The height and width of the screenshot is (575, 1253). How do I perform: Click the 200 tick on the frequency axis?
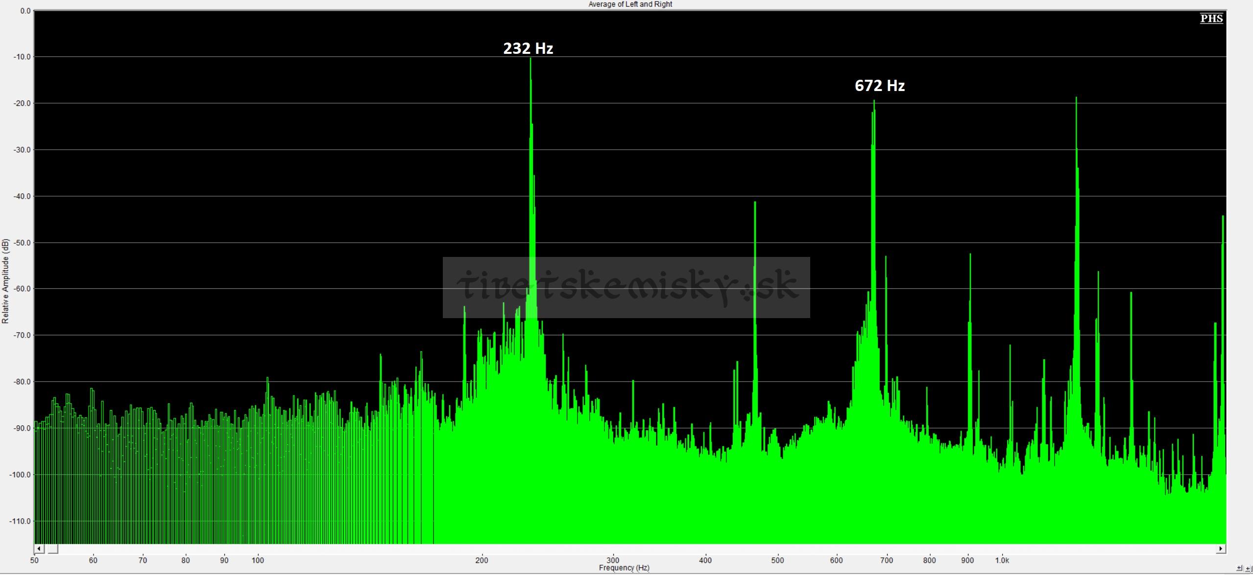pos(482,560)
